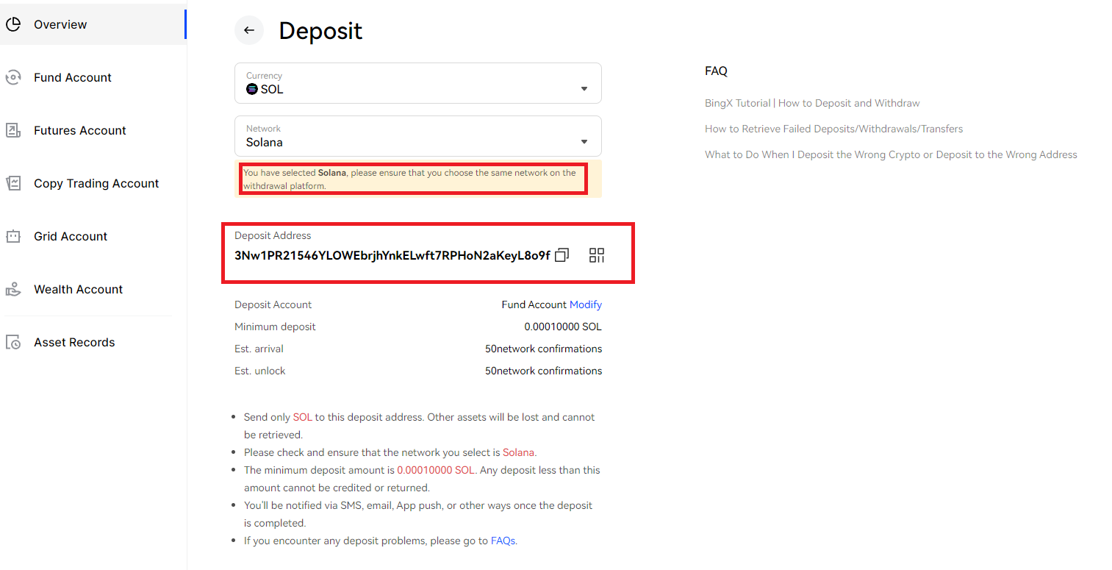This screenshot has height=570, width=1112.
Task: Click the red SOL text in first note
Action: point(303,417)
